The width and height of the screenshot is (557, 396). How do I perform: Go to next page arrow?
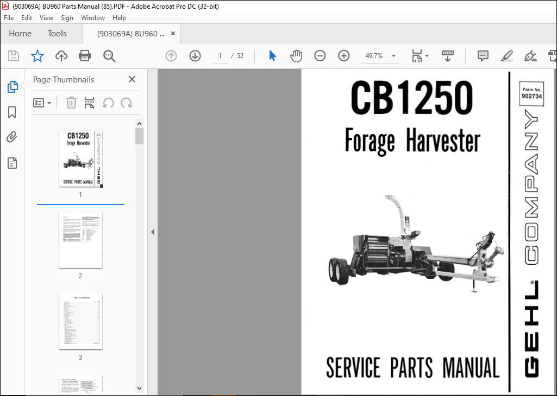click(x=195, y=56)
